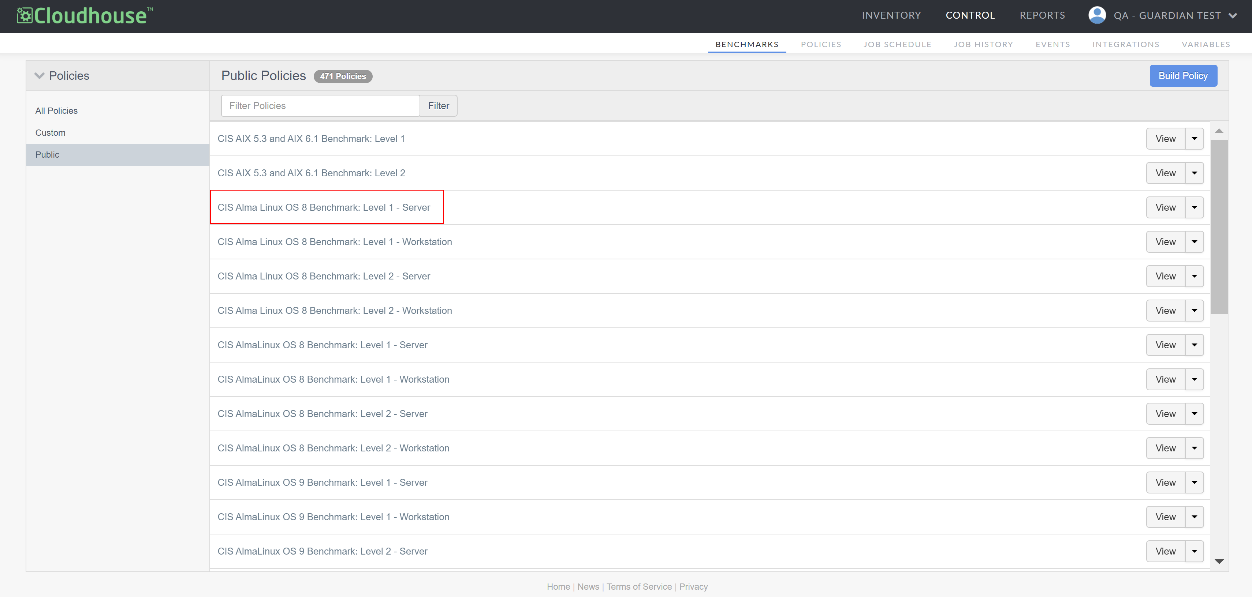The width and height of the screenshot is (1252, 597).
Task: Open CIS Alma Linux OS 8 Level 1 - Server
Action: coord(324,207)
